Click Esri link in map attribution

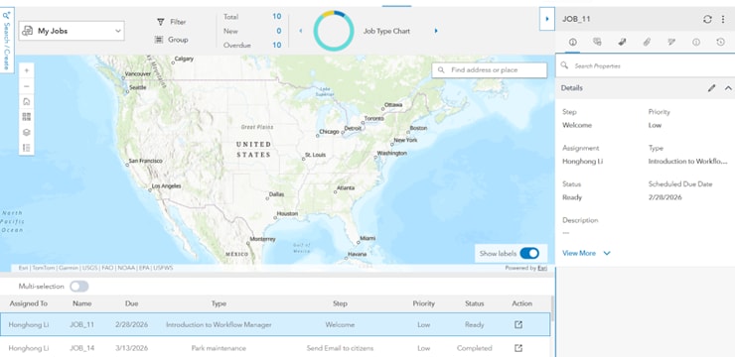542,268
